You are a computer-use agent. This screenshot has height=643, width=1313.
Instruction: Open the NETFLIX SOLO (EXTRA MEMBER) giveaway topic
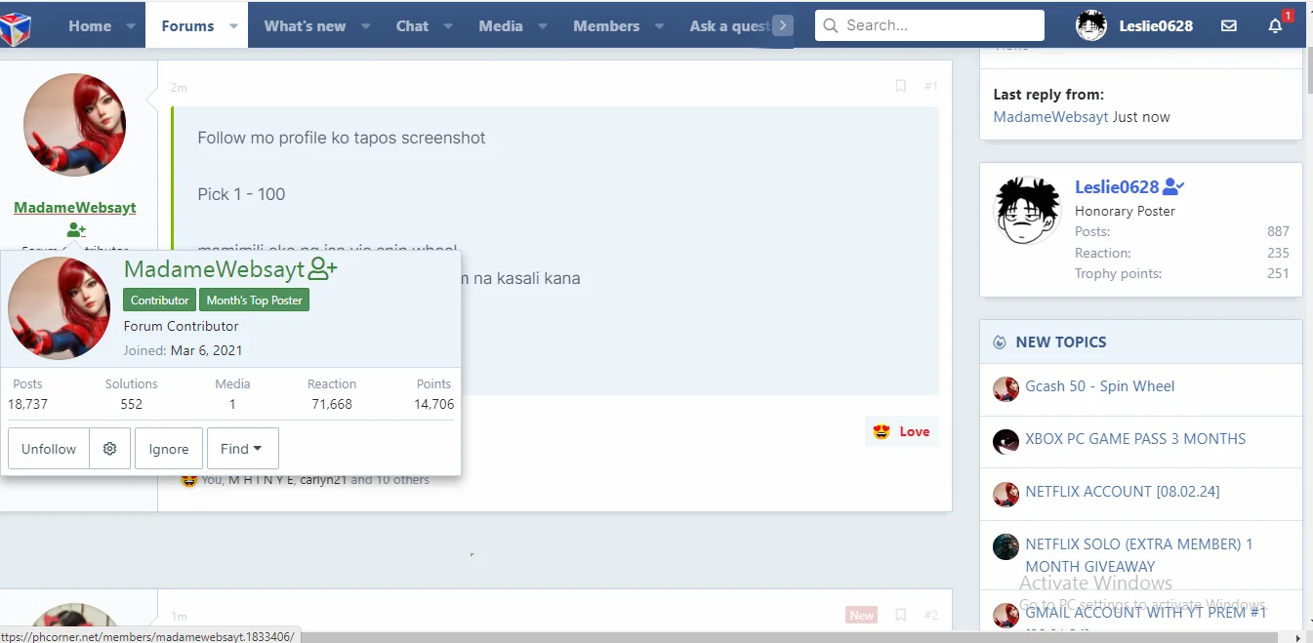coord(1139,555)
